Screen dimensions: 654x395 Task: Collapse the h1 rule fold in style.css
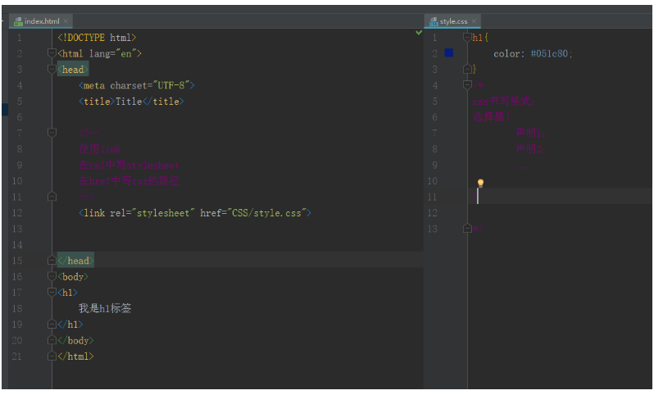tap(467, 37)
